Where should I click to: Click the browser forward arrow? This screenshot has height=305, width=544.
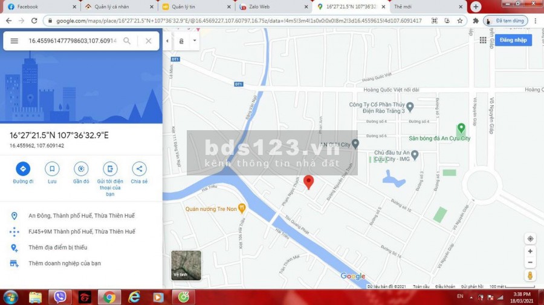22,20
